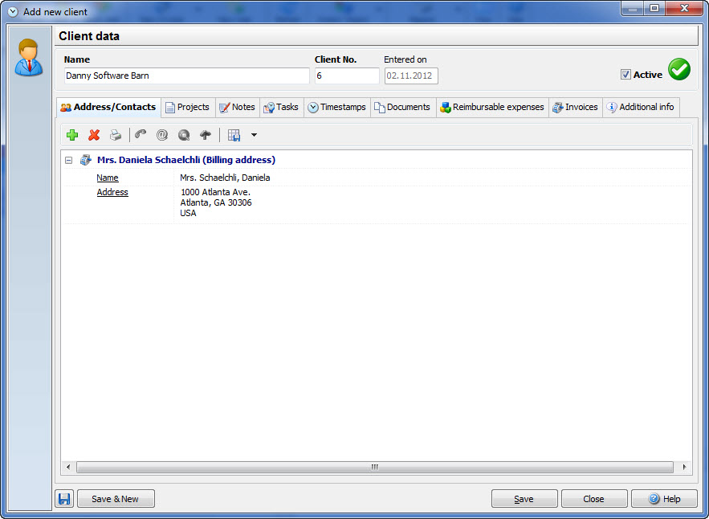The width and height of the screenshot is (709, 519).
Task: Click the signpost directions icon in the toolbar
Action: pyautogui.click(x=206, y=135)
